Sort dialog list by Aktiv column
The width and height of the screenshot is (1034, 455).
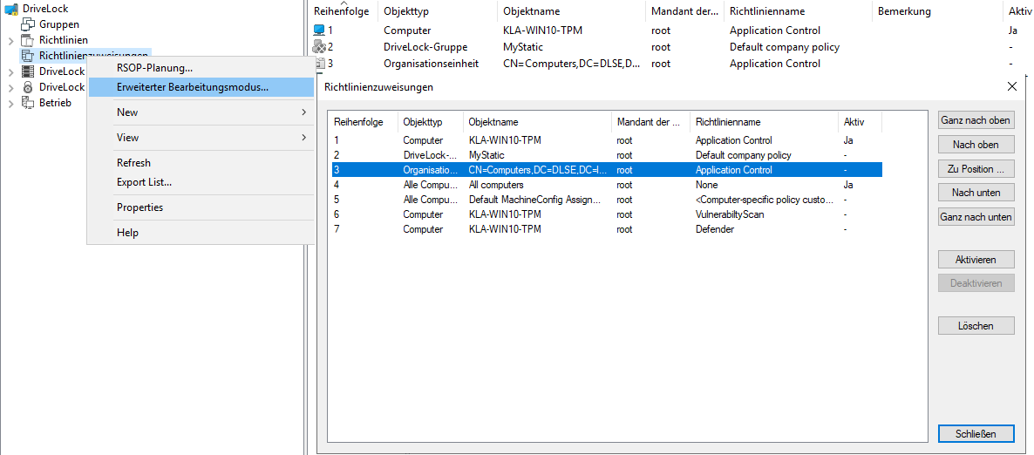(x=860, y=122)
